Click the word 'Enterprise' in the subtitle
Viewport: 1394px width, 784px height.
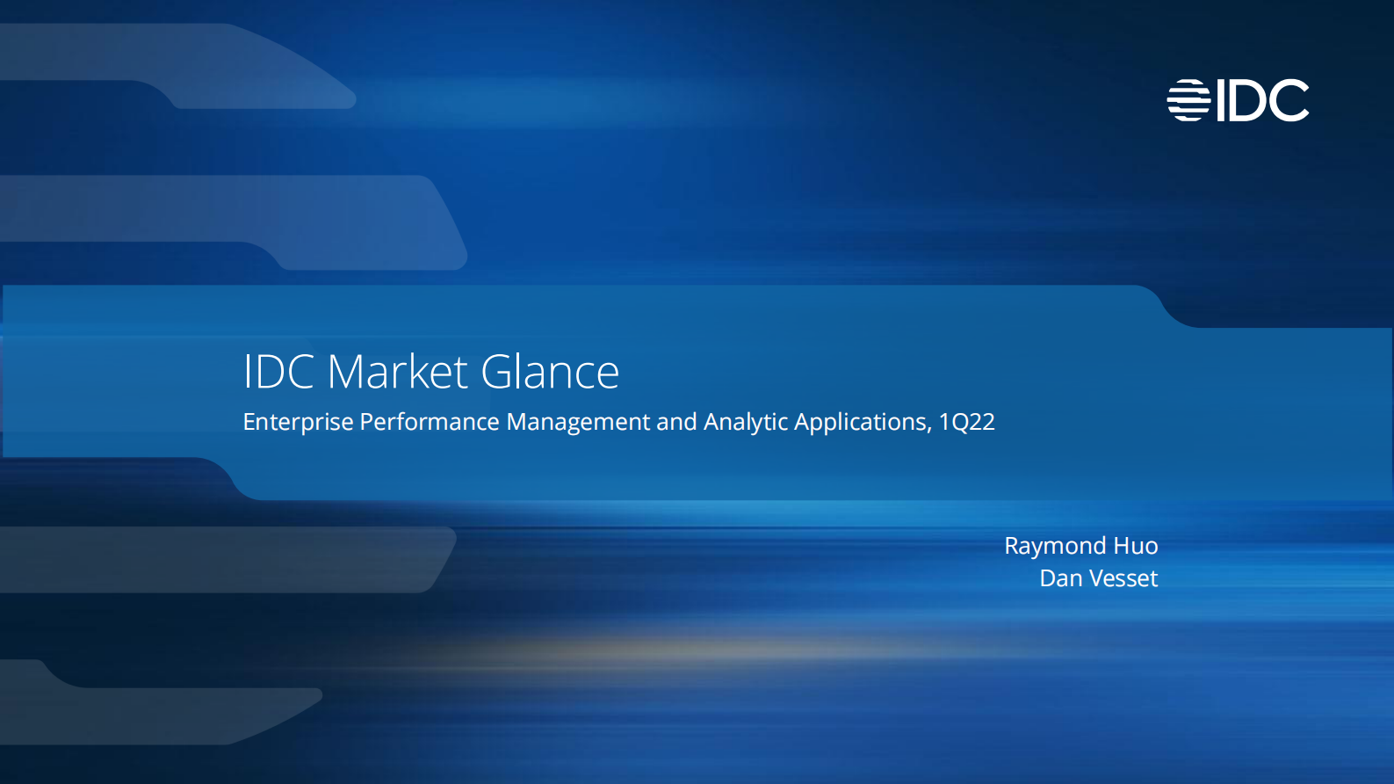(x=298, y=422)
